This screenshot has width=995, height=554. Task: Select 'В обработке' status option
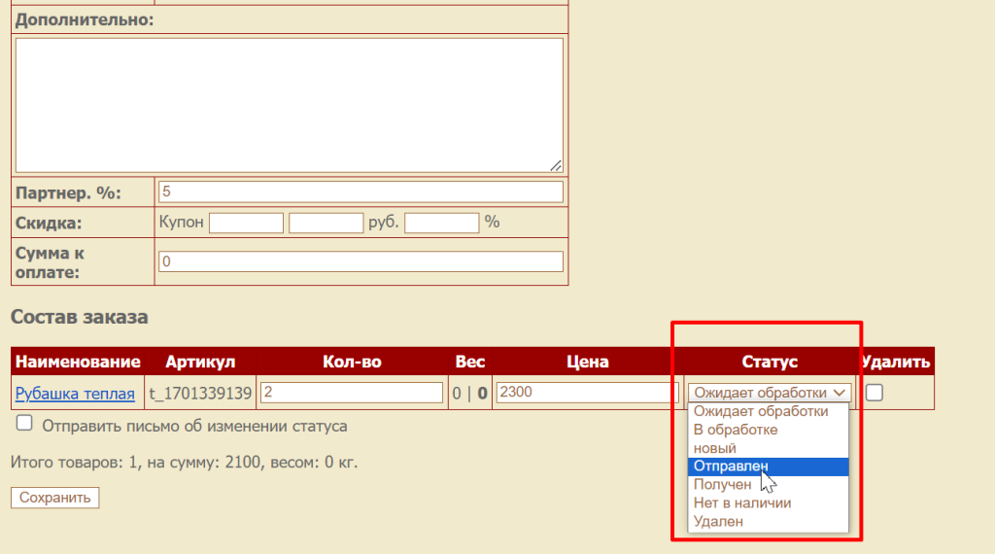coord(768,430)
